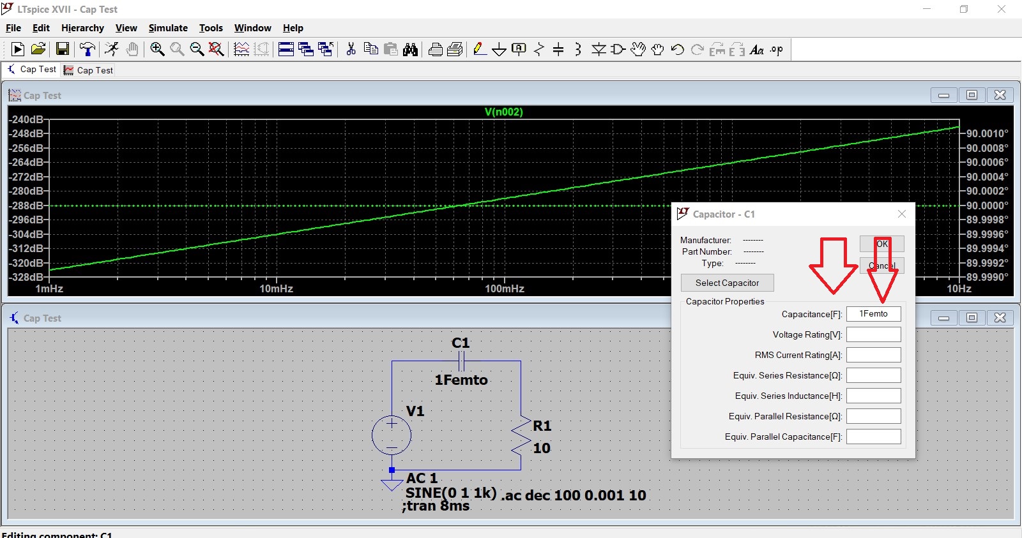
Task: Click the .ac dec 100 0.001 10 directive
Action: click(x=574, y=495)
